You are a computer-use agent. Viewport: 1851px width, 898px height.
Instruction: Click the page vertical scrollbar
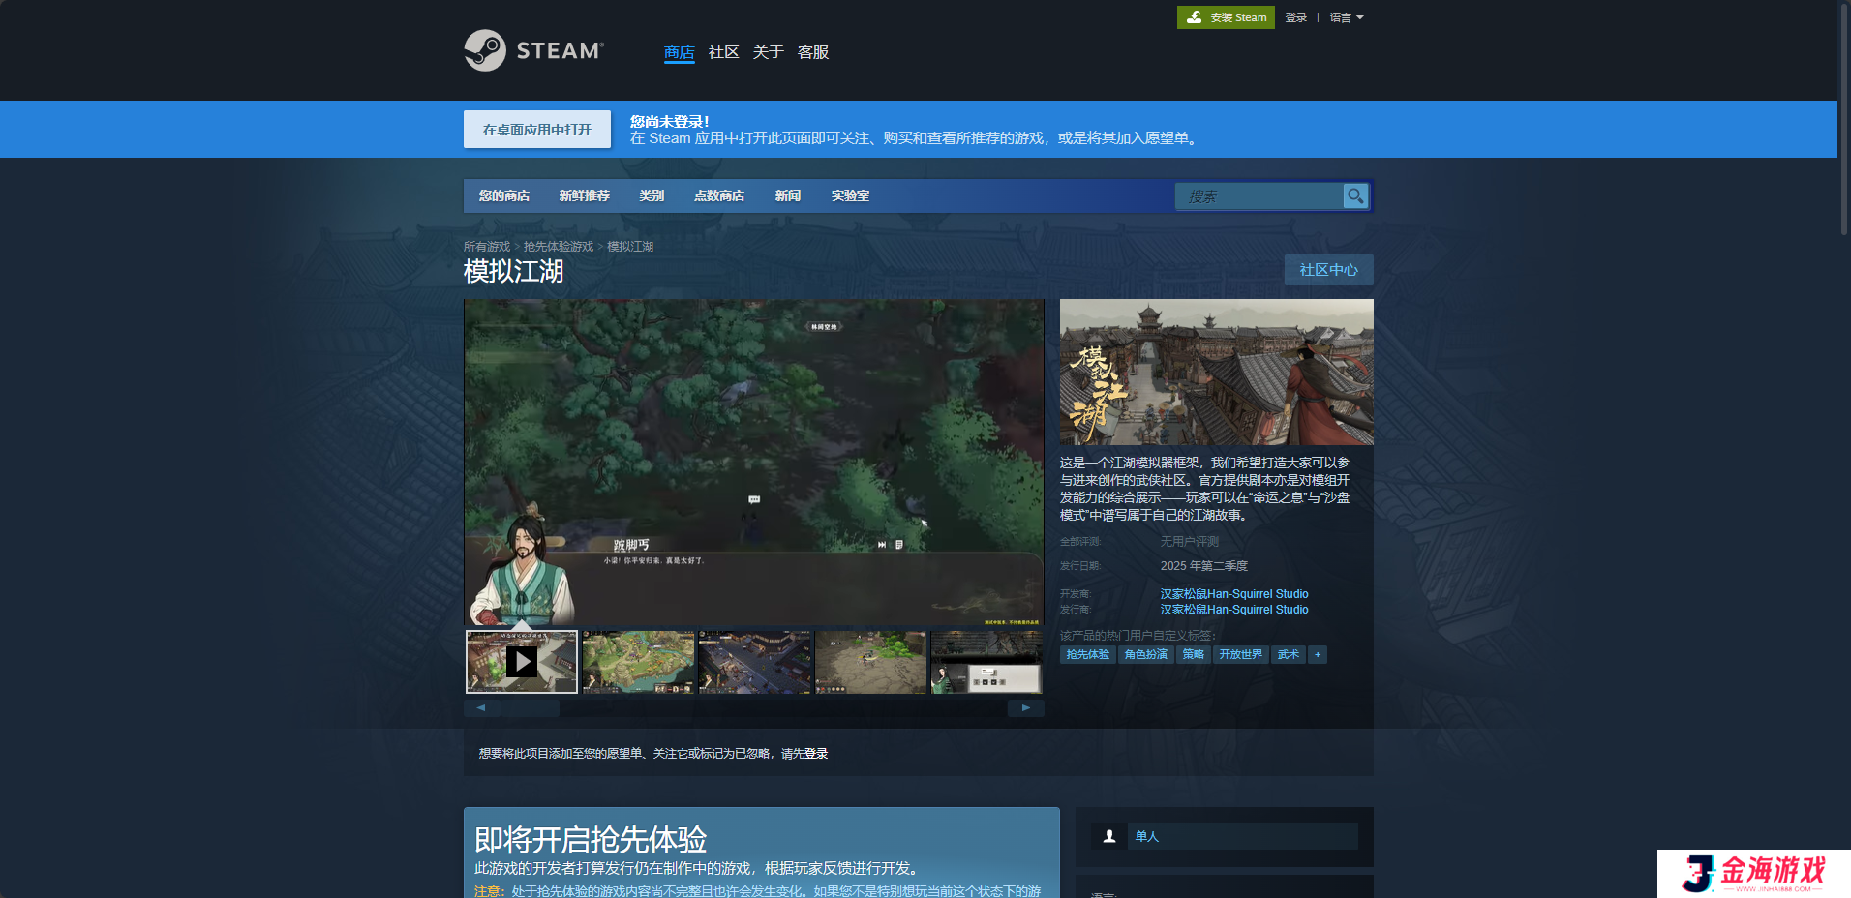[1844, 118]
